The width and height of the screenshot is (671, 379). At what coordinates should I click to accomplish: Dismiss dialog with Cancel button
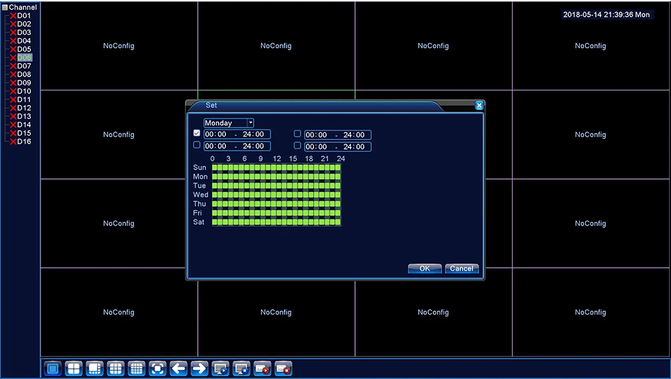(x=462, y=268)
